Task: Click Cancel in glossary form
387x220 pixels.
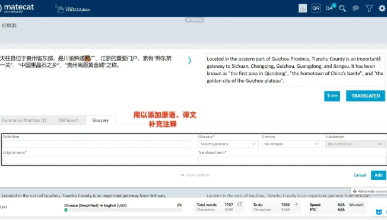Action: [360, 175]
